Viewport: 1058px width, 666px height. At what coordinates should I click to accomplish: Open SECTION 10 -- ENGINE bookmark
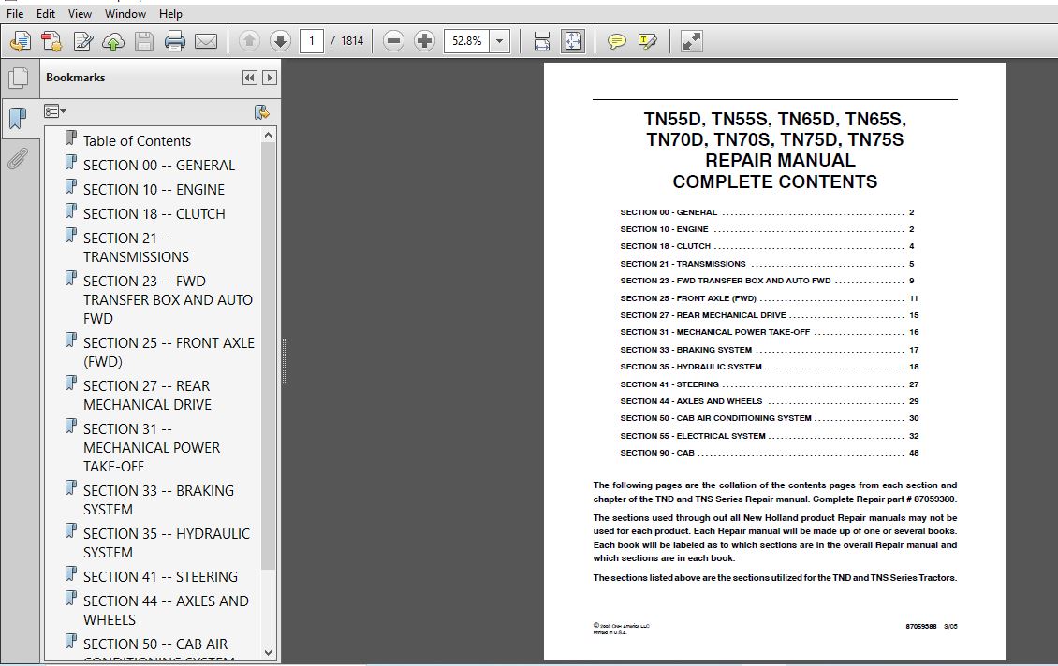154,190
